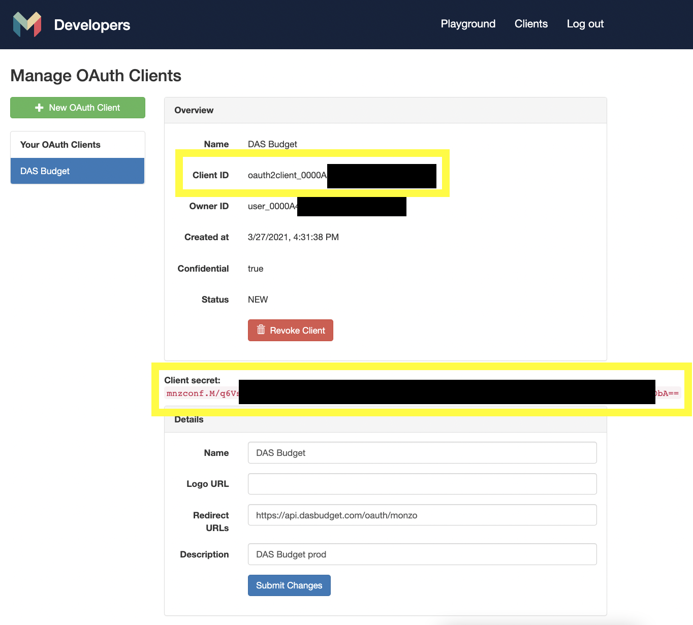Click the DAS Budget name in Overview
This screenshot has height=625, width=693.
[x=272, y=144]
